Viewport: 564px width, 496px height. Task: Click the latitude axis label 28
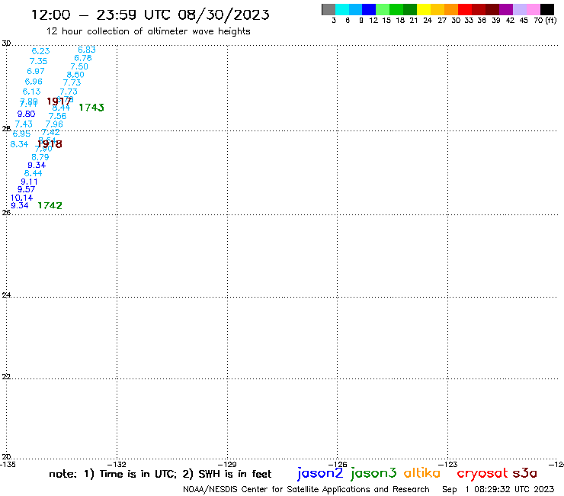tap(6, 129)
